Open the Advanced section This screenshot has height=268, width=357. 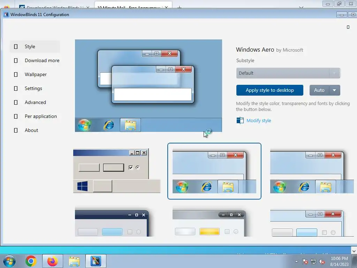click(35, 102)
